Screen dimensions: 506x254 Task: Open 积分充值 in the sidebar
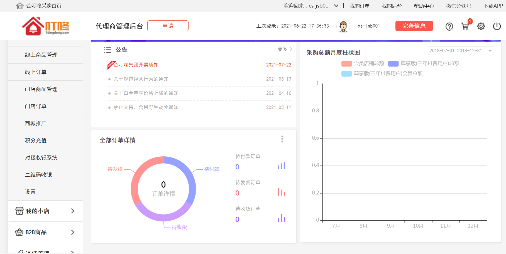[x=45, y=140]
